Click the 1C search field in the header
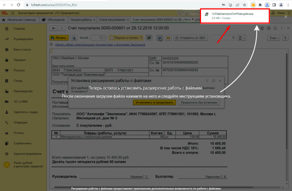This screenshot has height=191, width=292. [x=188, y=13]
